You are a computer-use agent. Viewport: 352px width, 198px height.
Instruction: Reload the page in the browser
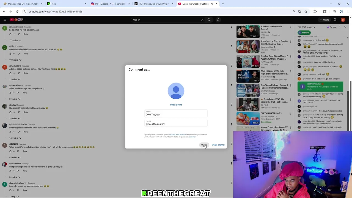click(x=17, y=12)
